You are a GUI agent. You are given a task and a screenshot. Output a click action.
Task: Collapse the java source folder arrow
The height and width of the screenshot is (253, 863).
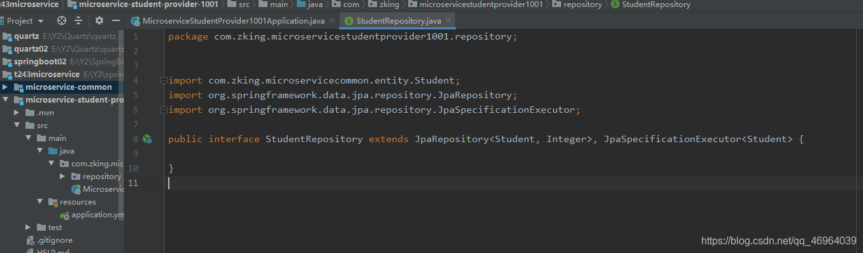40,151
